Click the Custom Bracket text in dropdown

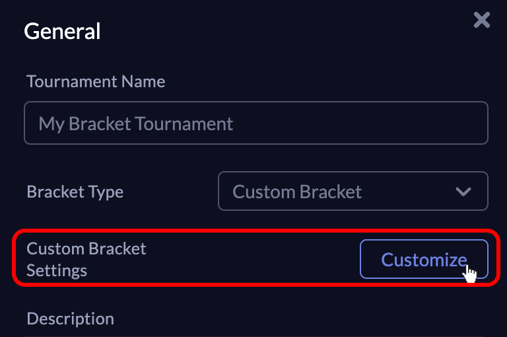point(297,192)
